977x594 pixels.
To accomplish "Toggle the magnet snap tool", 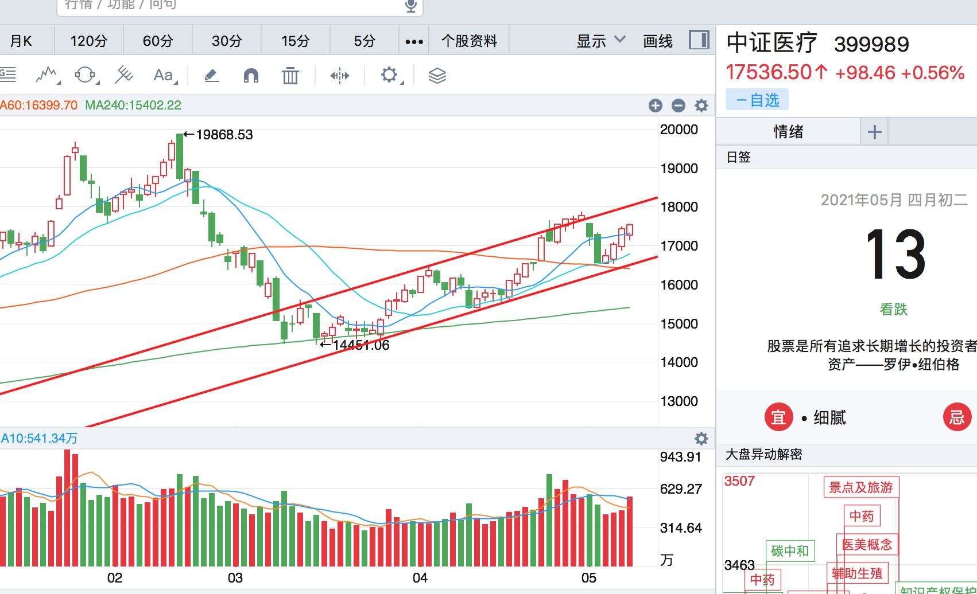I will pos(251,75).
